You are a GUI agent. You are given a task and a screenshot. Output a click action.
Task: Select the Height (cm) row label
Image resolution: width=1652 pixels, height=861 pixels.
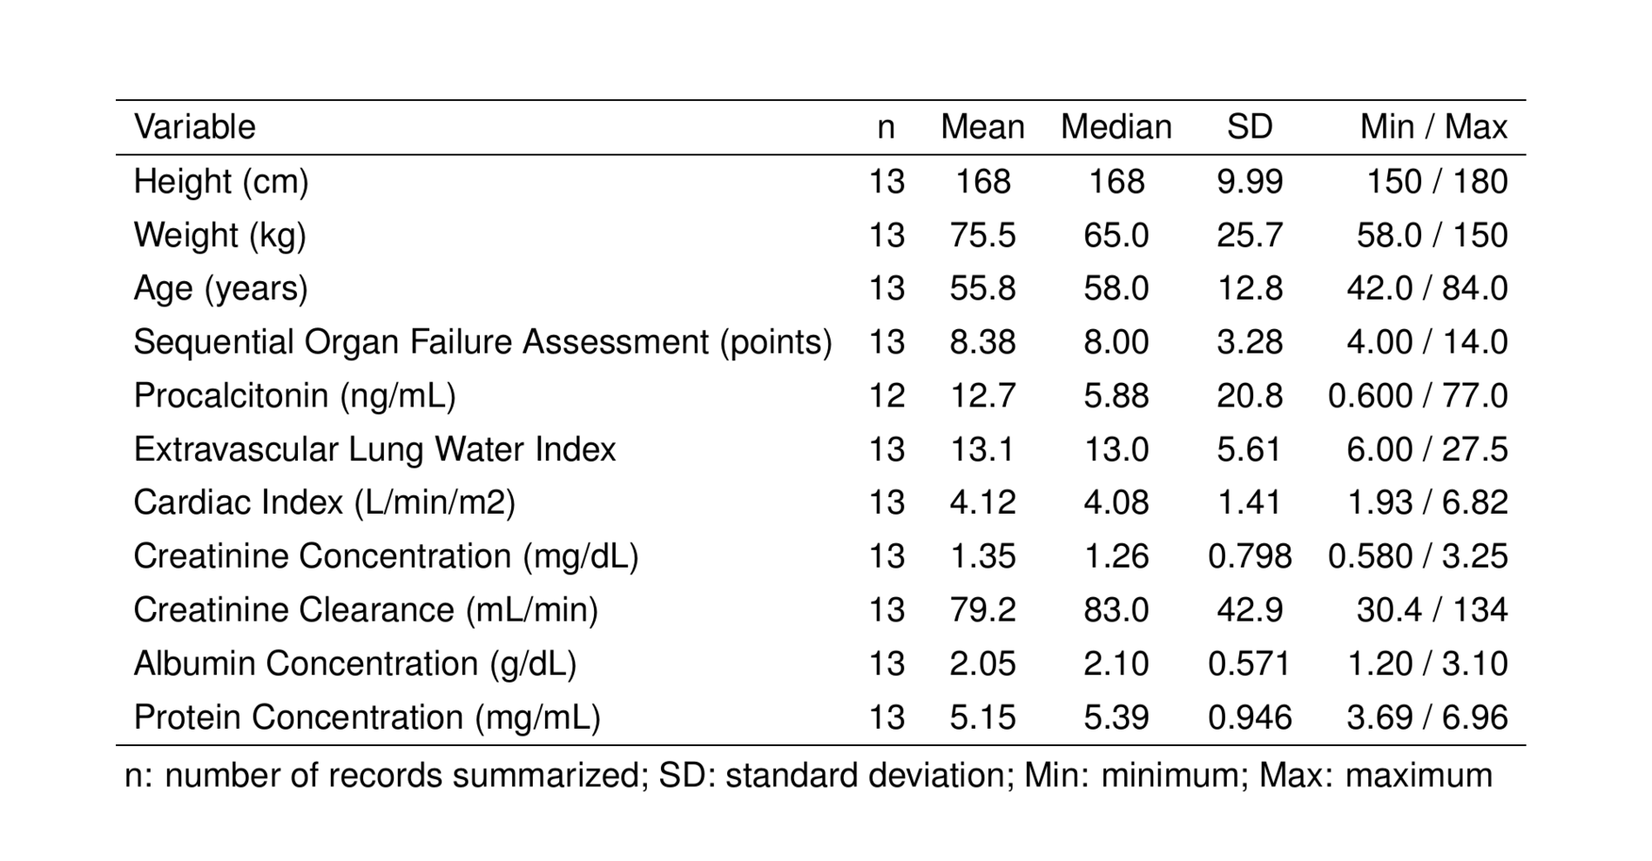pyautogui.click(x=221, y=182)
